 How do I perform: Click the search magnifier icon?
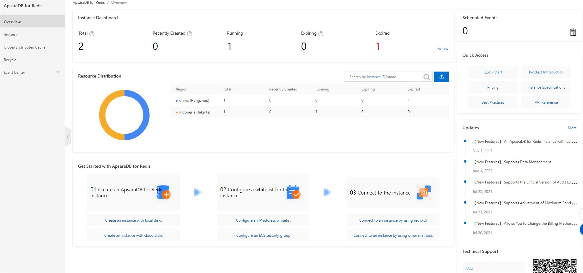pos(427,77)
